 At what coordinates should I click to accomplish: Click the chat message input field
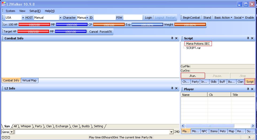(92, 132)
